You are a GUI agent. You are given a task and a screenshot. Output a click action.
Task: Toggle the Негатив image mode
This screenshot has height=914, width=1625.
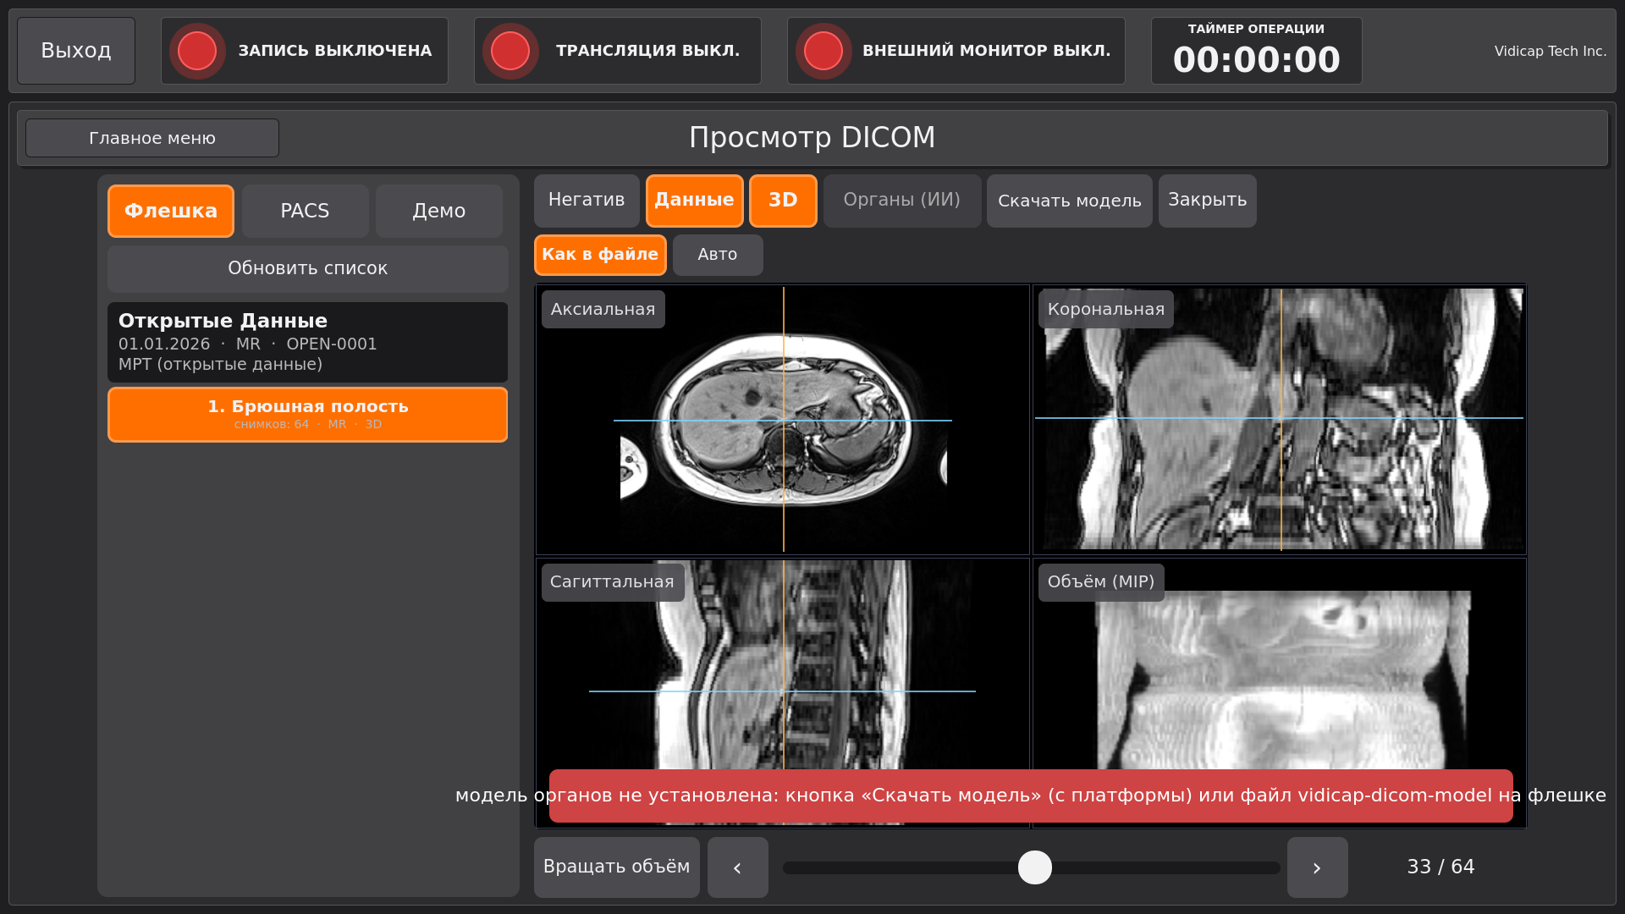[x=587, y=201]
